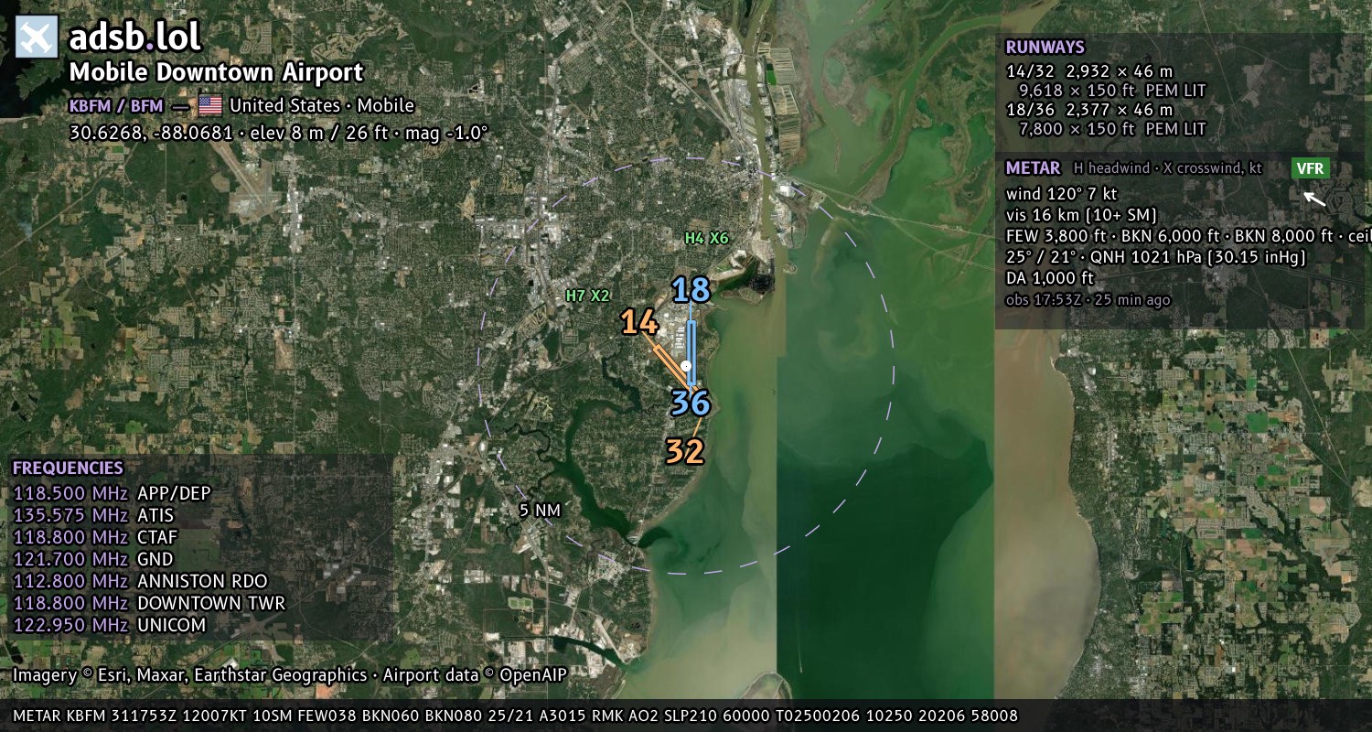
Task: Click the 14/32 2,932 × 46 m row
Action: 1089,70
